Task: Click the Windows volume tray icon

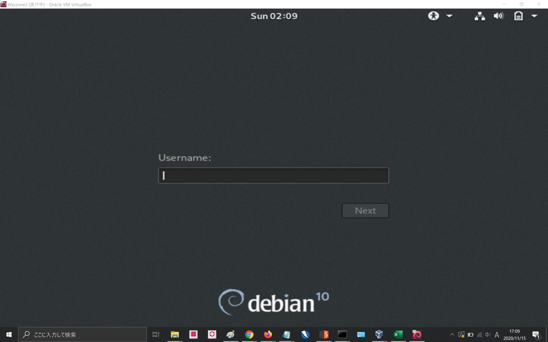Action: click(488, 335)
